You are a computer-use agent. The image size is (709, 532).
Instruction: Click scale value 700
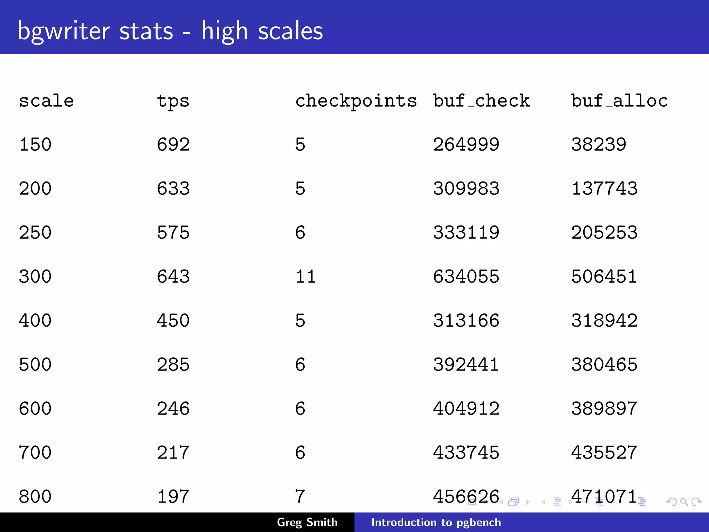(35, 452)
